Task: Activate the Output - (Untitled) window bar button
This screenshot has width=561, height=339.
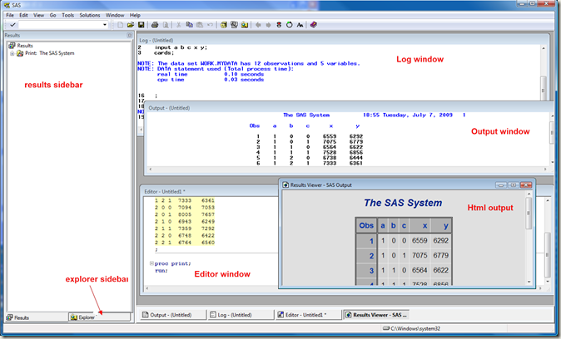Action: (x=171, y=315)
